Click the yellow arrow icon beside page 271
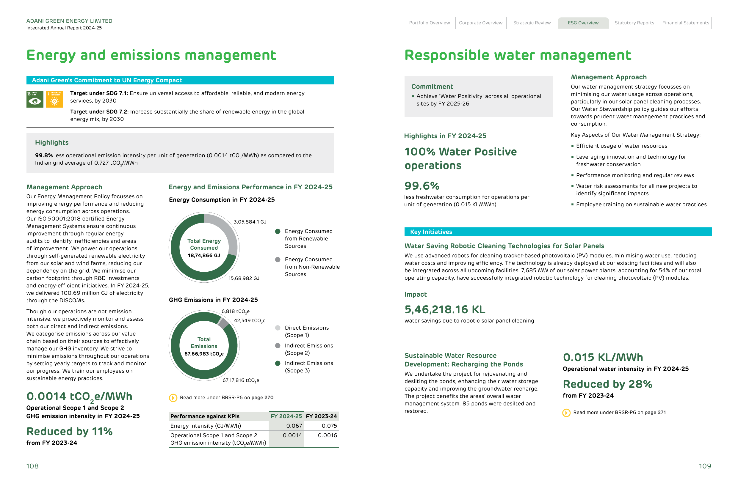 (566, 413)
